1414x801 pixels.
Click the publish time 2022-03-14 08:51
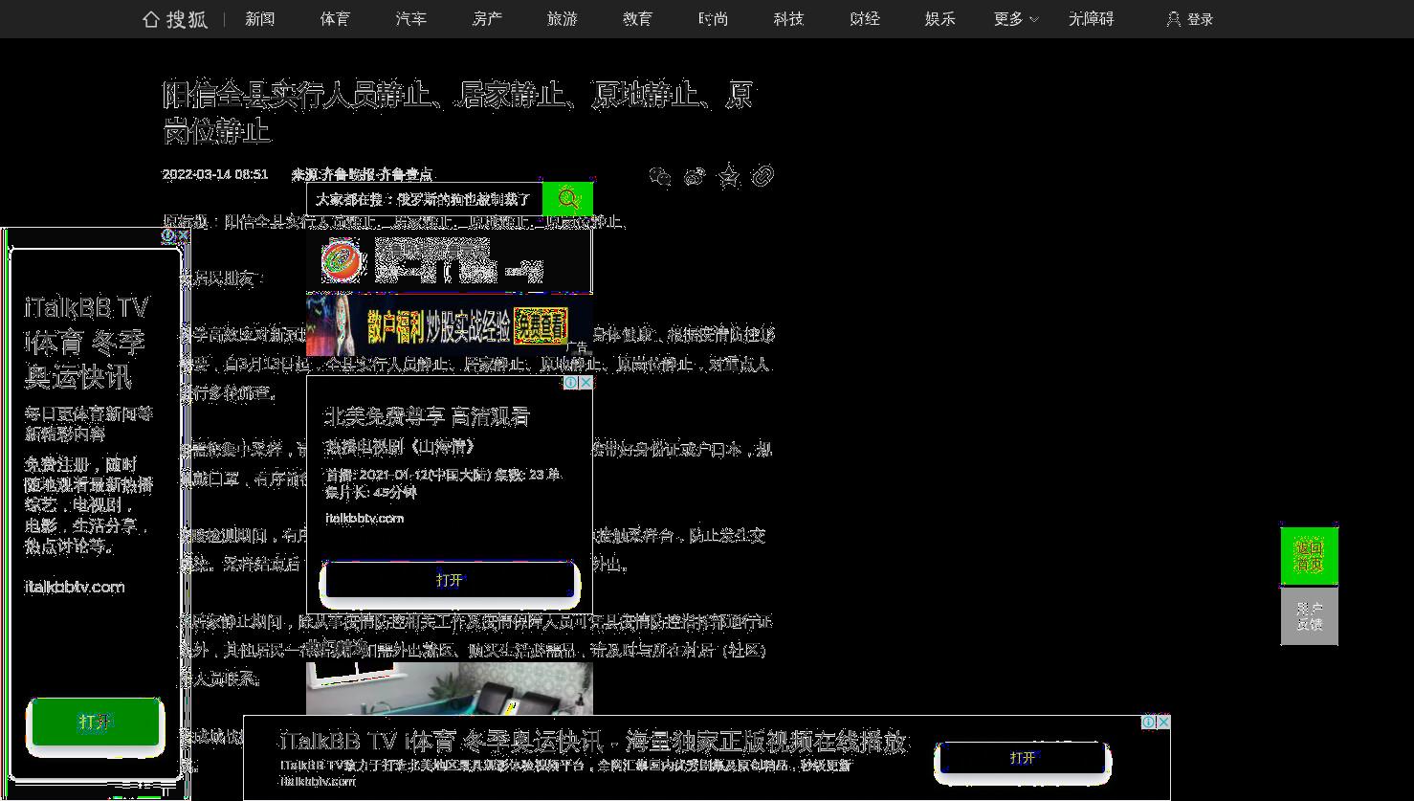click(x=215, y=174)
